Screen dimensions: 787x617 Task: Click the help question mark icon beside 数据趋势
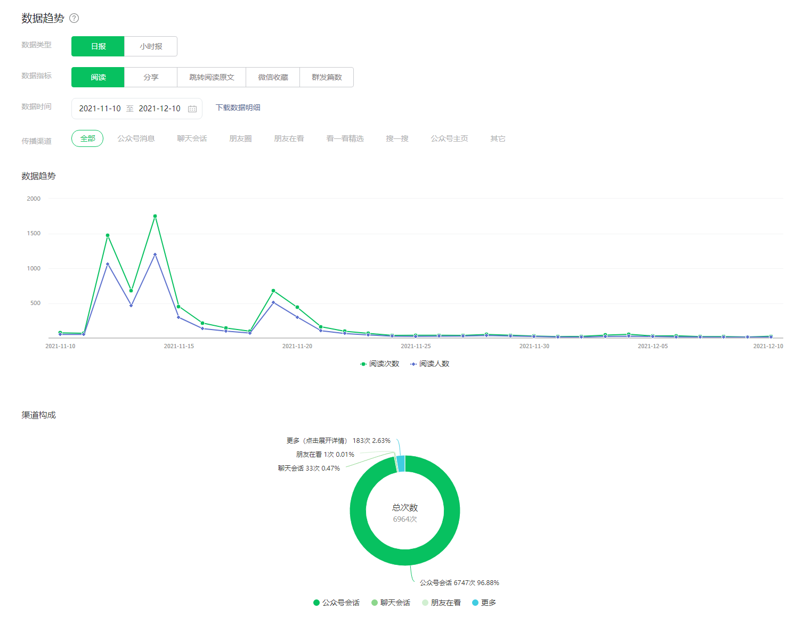[x=74, y=18]
